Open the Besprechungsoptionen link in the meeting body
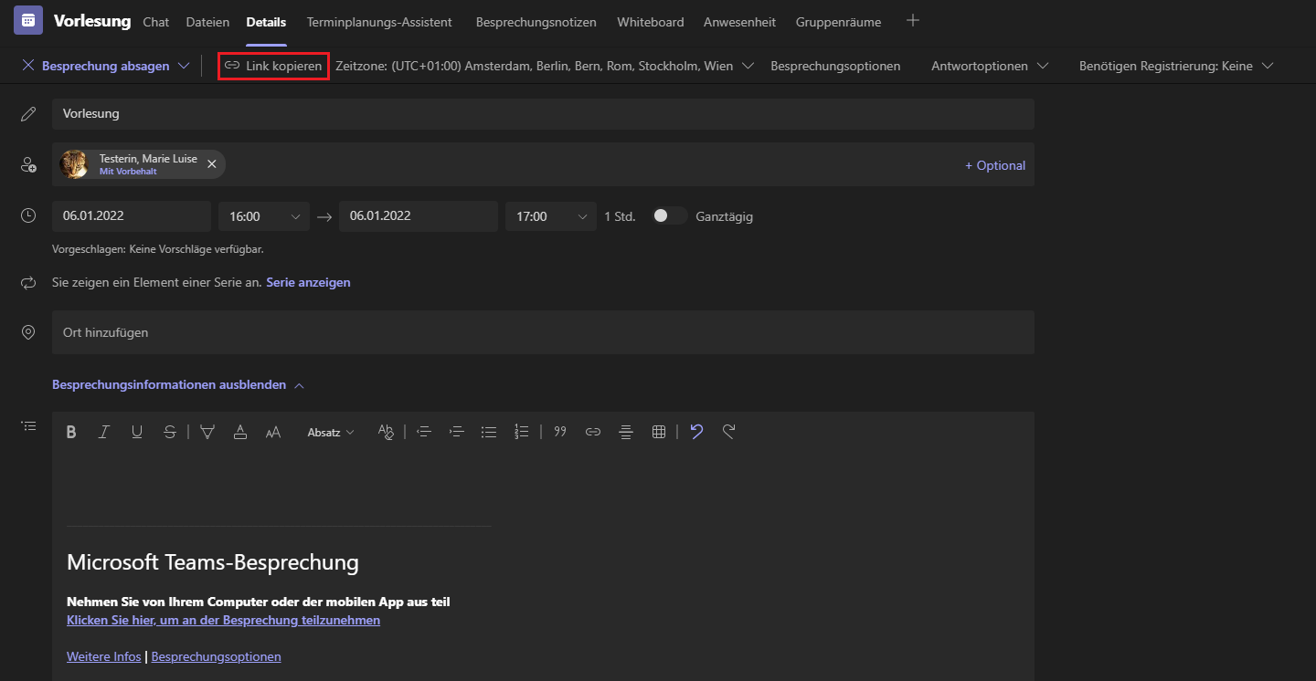This screenshot has height=681, width=1316. (217, 657)
